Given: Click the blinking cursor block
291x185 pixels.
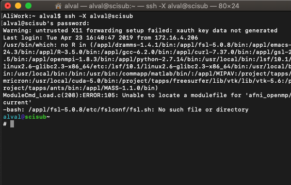Looking at the screenshot, I should click(x=12, y=124).
